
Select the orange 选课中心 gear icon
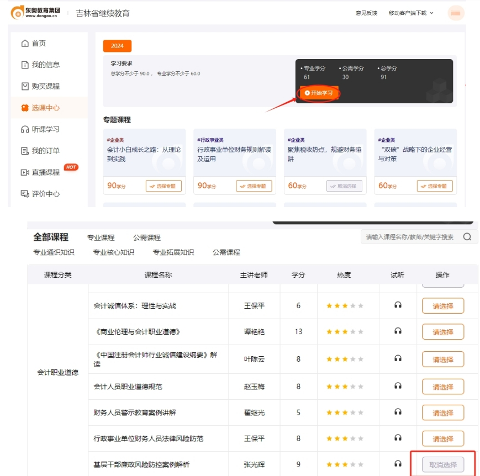click(x=24, y=107)
